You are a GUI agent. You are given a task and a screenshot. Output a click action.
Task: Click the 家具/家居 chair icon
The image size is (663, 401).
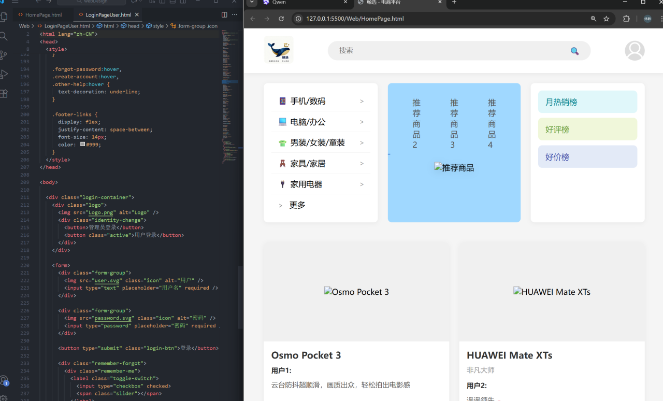tap(282, 164)
